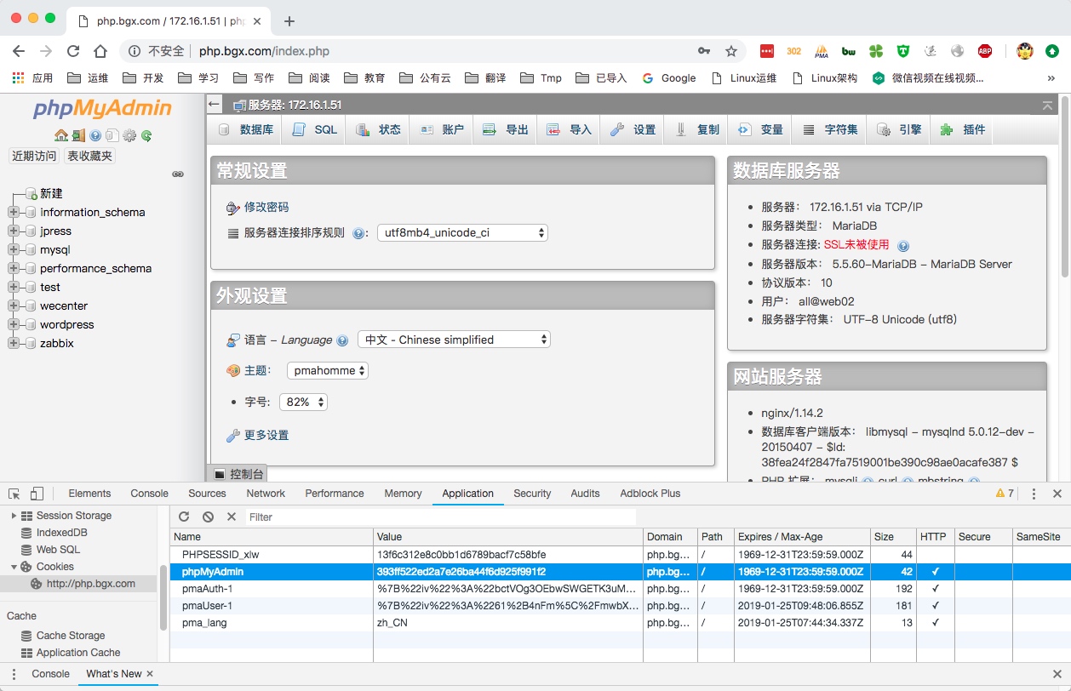Switch to the Security DevTools tab

point(532,494)
